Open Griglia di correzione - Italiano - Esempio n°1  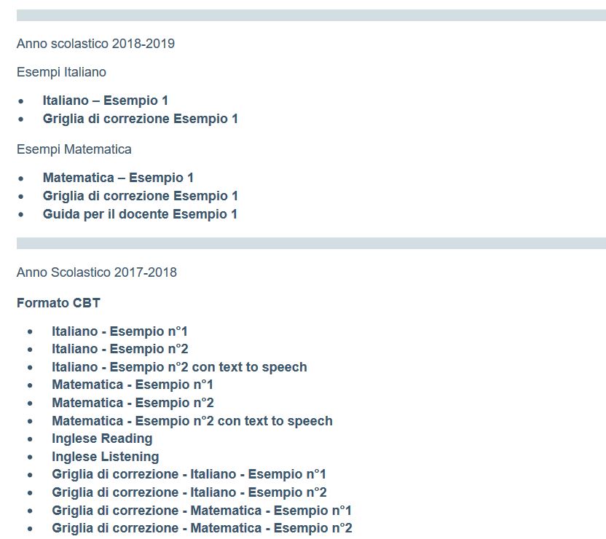click(x=189, y=474)
